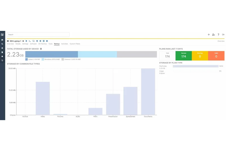Click the run script play icon
This screenshot has width=226, height=151.
(26, 41)
